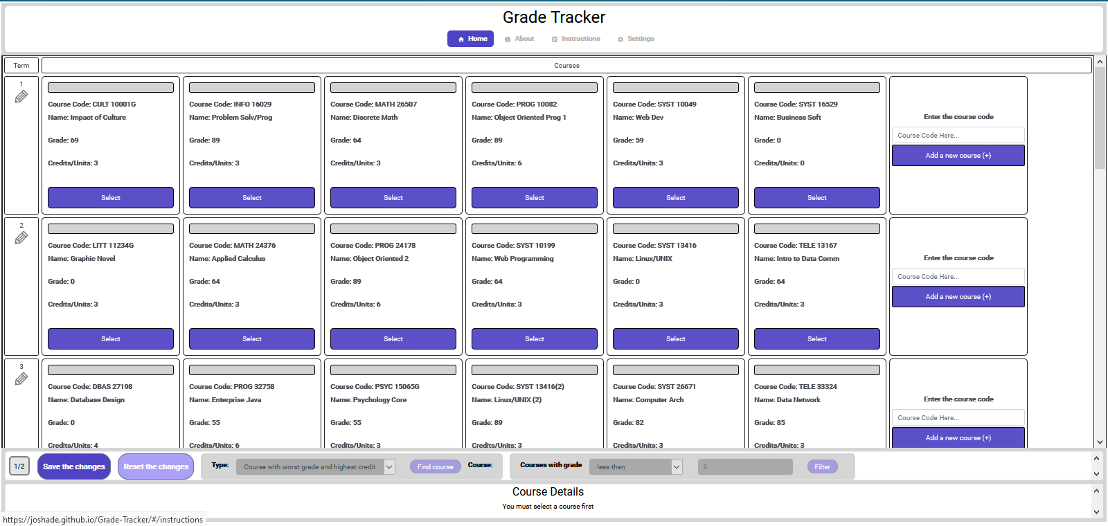Viewport: 1108px width, 526px height.
Task: Expand the course search Type dropdown
Action: [315, 467]
